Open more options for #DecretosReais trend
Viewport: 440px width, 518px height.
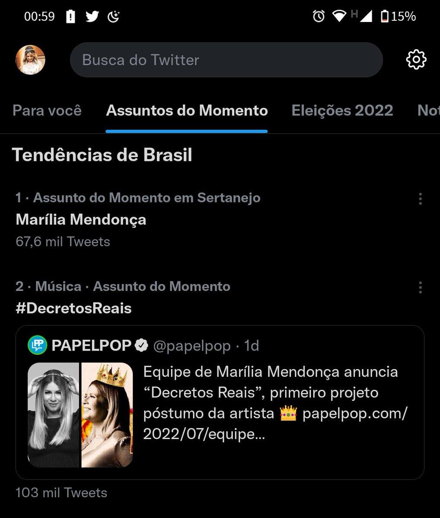pos(420,287)
